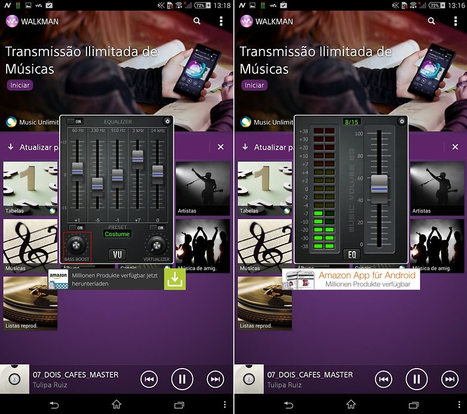
Task: Click the equalizer widget power icon
Action: (x=167, y=121)
